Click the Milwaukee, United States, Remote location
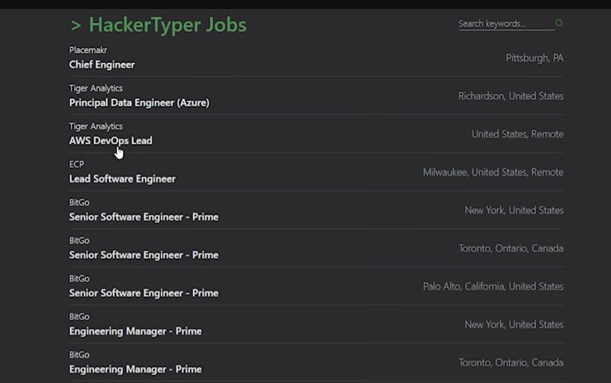 tap(493, 173)
